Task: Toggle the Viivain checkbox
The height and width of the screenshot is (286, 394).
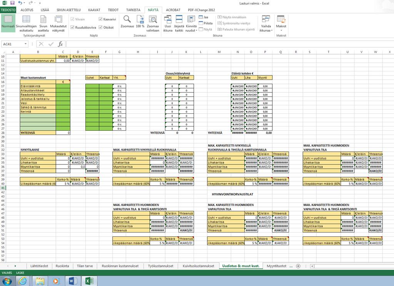Action: click(x=72, y=19)
